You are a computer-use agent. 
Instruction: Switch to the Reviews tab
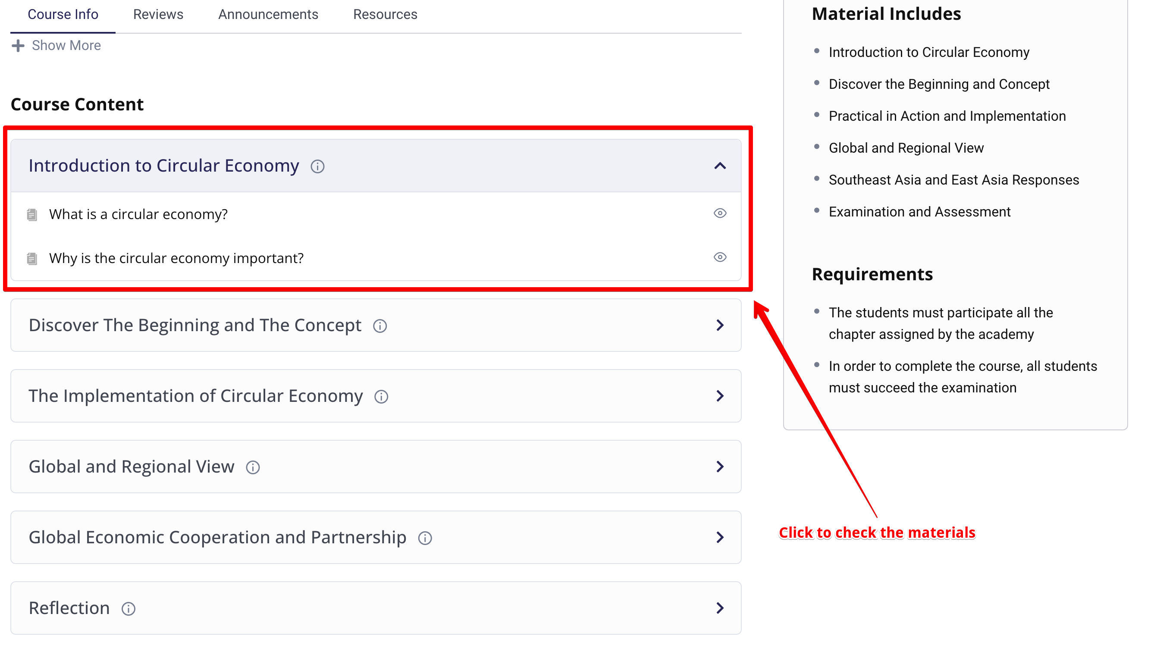click(x=158, y=15)
